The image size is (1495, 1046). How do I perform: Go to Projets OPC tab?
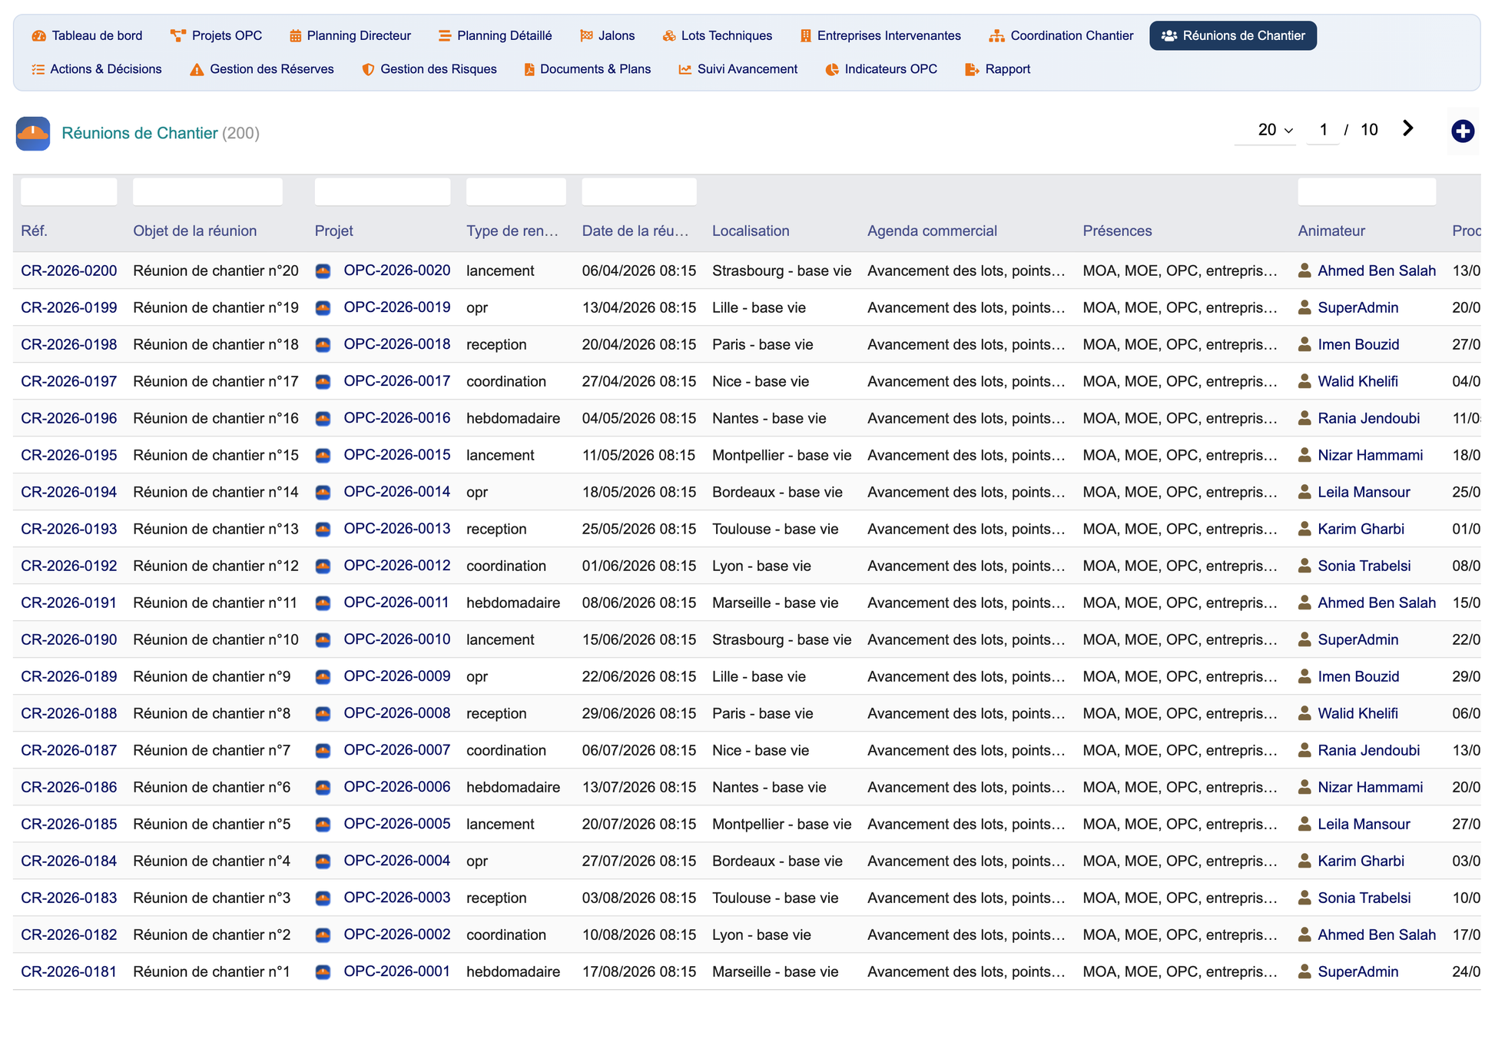tap(216, 35)
